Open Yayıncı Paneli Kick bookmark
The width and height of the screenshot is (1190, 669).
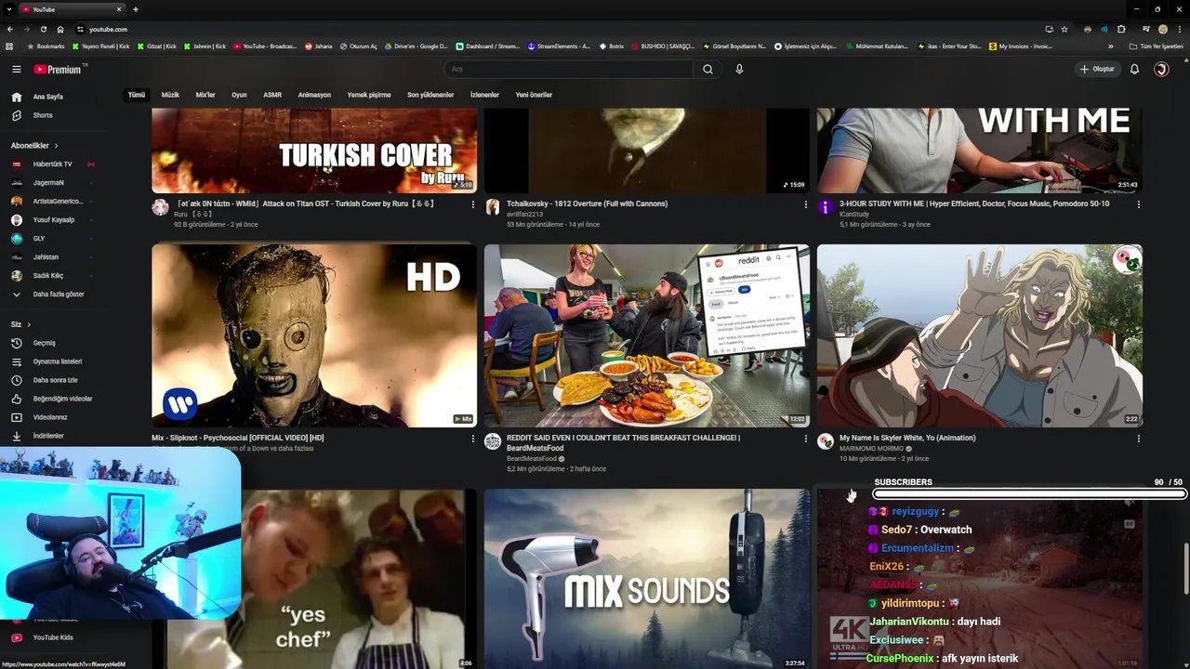[102, 46]
